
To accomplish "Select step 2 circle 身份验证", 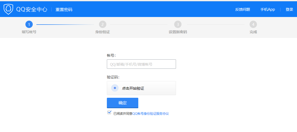I will (x=102, y=24).
